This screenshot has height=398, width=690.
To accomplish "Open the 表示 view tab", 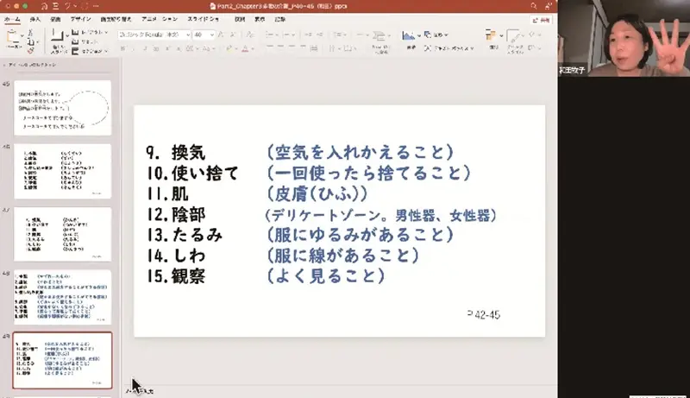I will (260, 19).
